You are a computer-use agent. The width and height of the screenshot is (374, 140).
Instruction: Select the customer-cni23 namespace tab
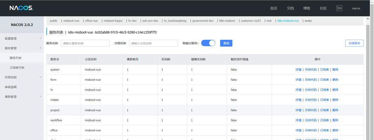pos(251,21)
